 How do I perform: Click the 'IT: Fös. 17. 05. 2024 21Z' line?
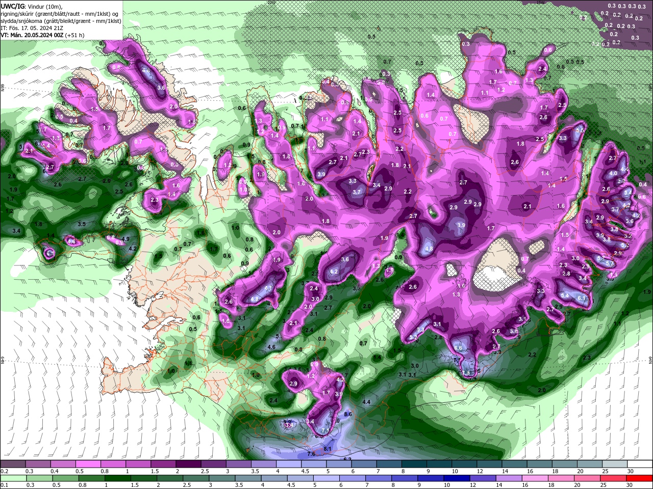click(x=31, y=28)
